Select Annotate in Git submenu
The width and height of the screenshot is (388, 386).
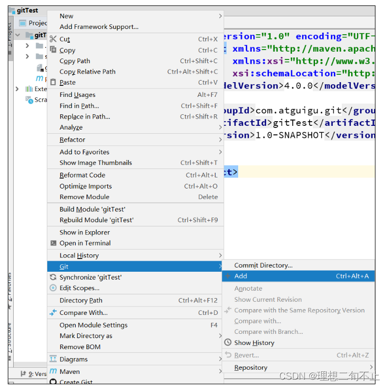299,289
